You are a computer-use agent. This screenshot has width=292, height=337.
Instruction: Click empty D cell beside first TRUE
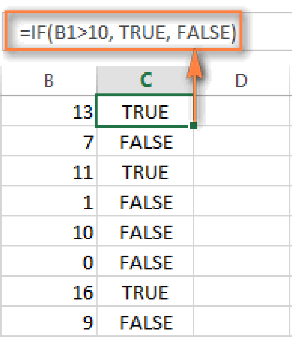pyautogui.click(x=242, y=111)
